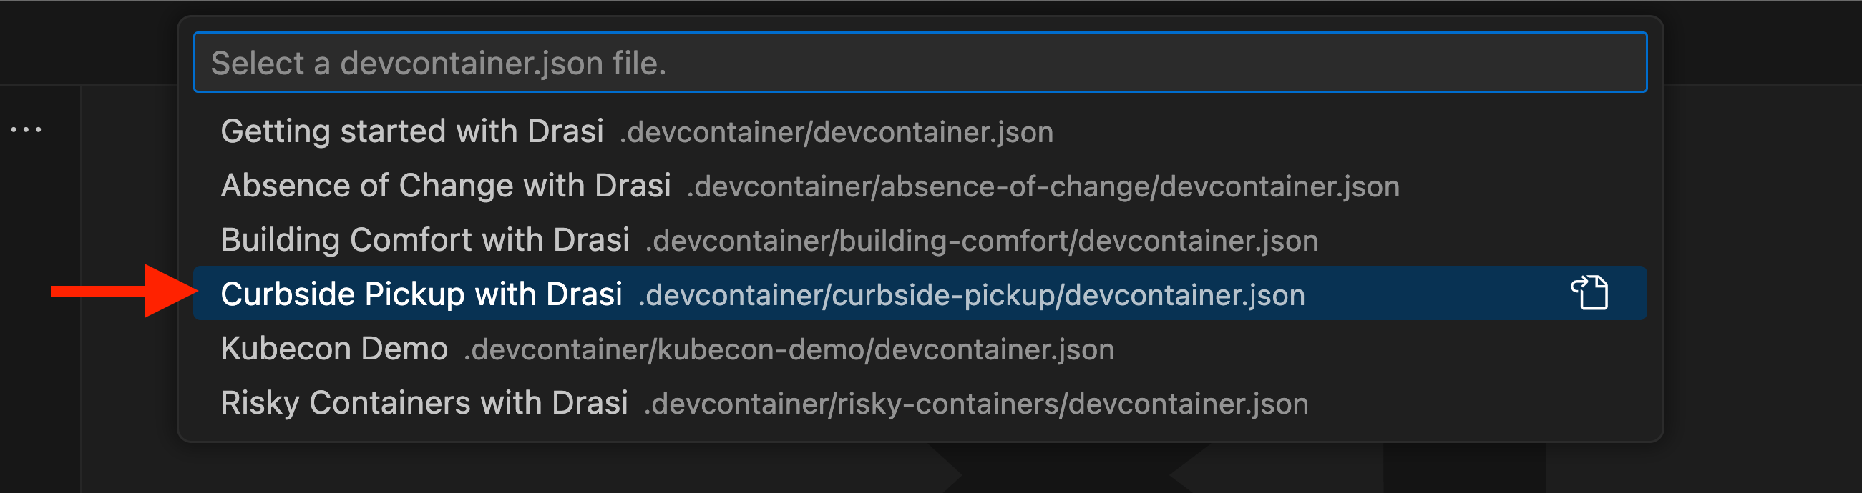
Task: Choose Absence of Change with Drasi
Action: tap(447, 185)
